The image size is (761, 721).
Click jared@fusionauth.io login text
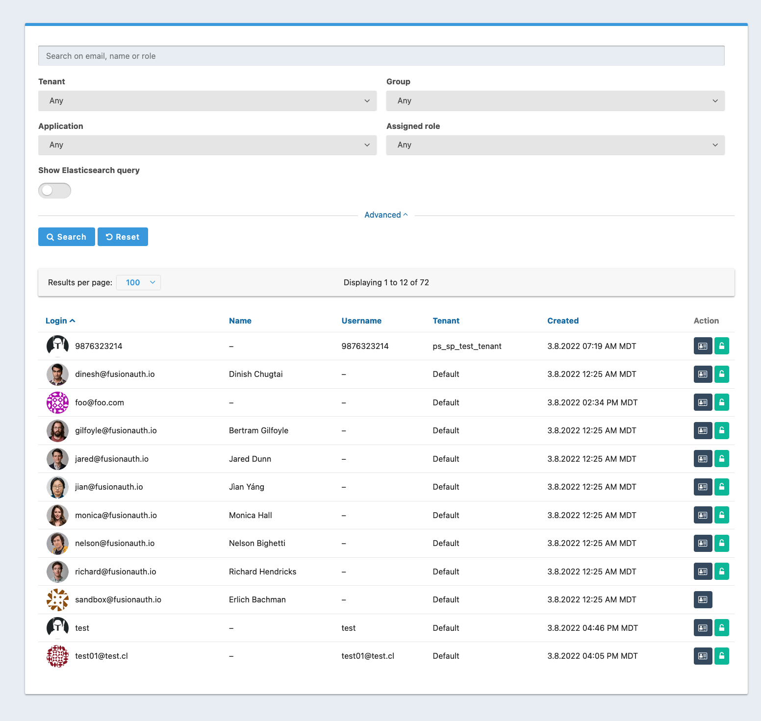coord(112,459)
